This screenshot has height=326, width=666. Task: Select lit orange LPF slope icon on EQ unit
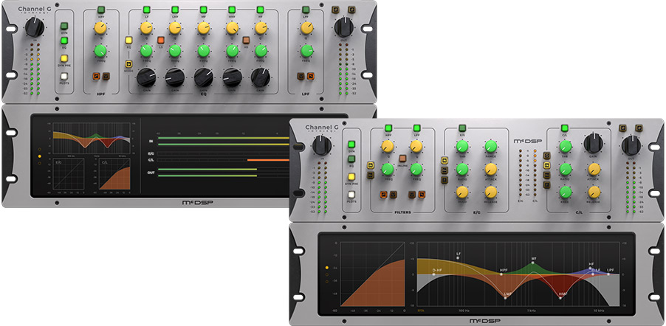pos(311,77)
